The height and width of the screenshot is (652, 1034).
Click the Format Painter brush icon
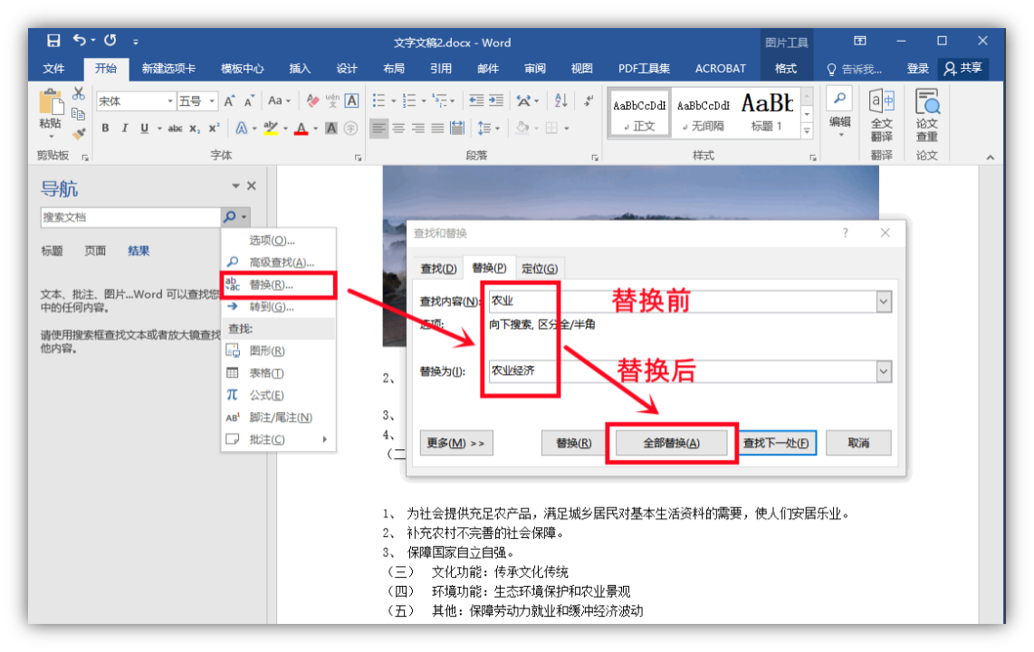79,133
